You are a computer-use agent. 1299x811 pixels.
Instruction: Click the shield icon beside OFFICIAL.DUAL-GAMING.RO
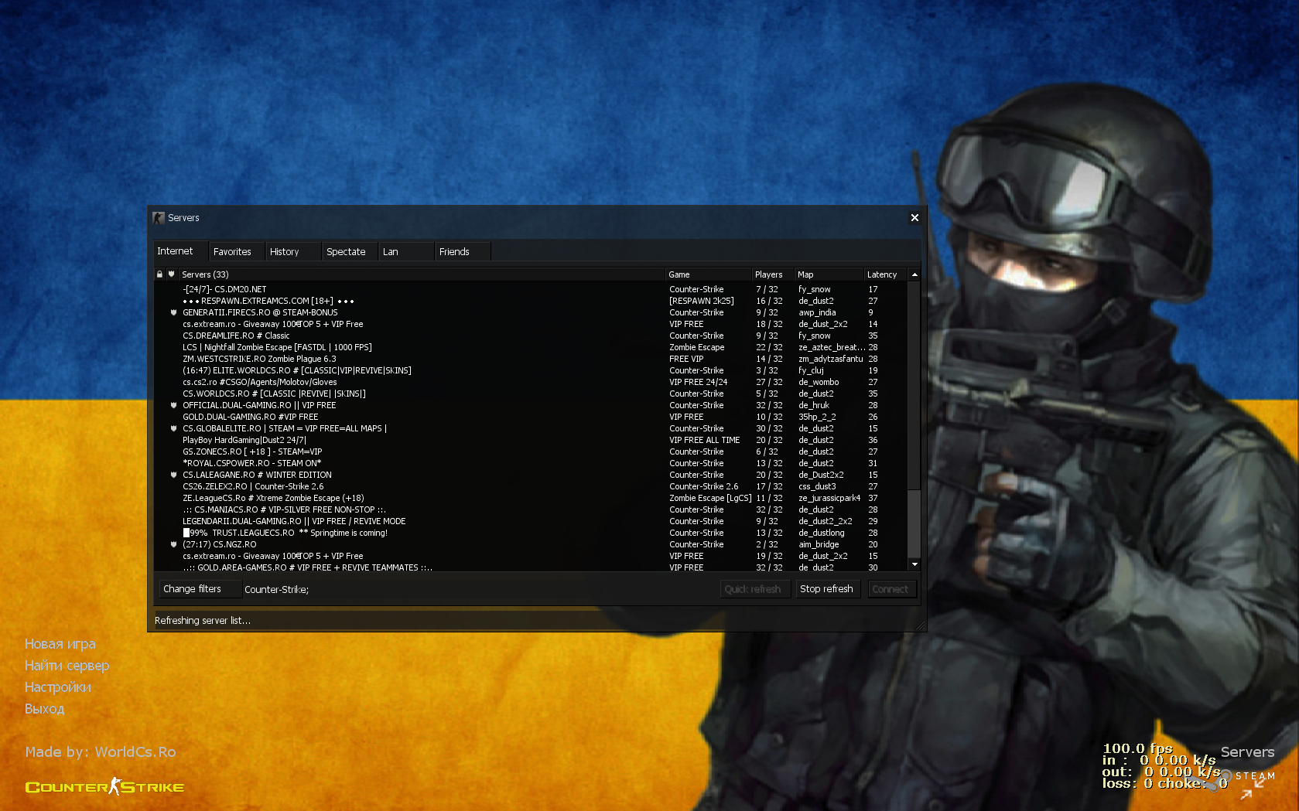click(x=173, y=406)
